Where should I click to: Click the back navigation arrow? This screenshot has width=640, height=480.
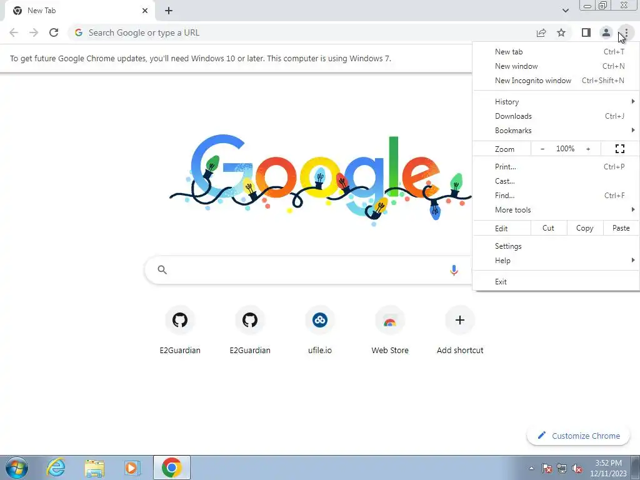14,32
